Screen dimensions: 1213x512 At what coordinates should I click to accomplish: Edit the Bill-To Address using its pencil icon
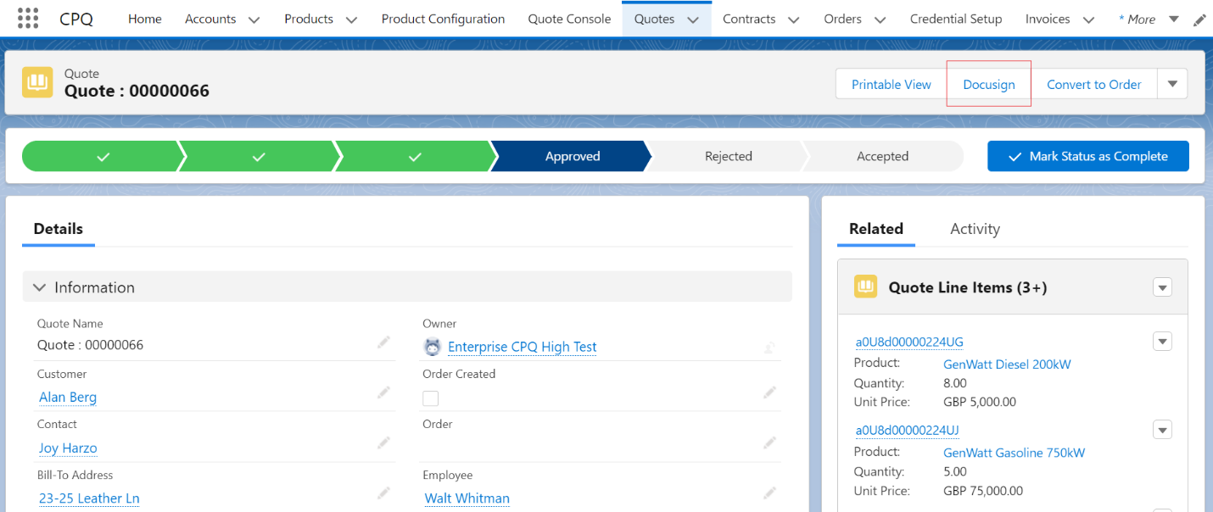point(383,493)
